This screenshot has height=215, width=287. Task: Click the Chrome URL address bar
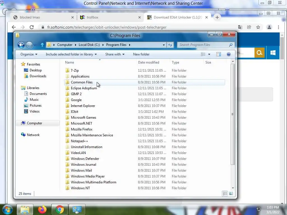pos(137,27)
